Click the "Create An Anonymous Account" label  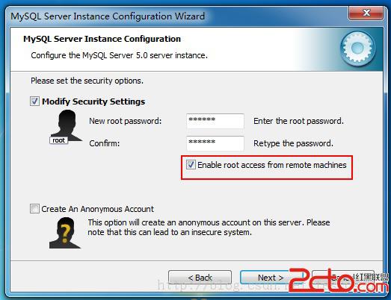coord(98,209)
